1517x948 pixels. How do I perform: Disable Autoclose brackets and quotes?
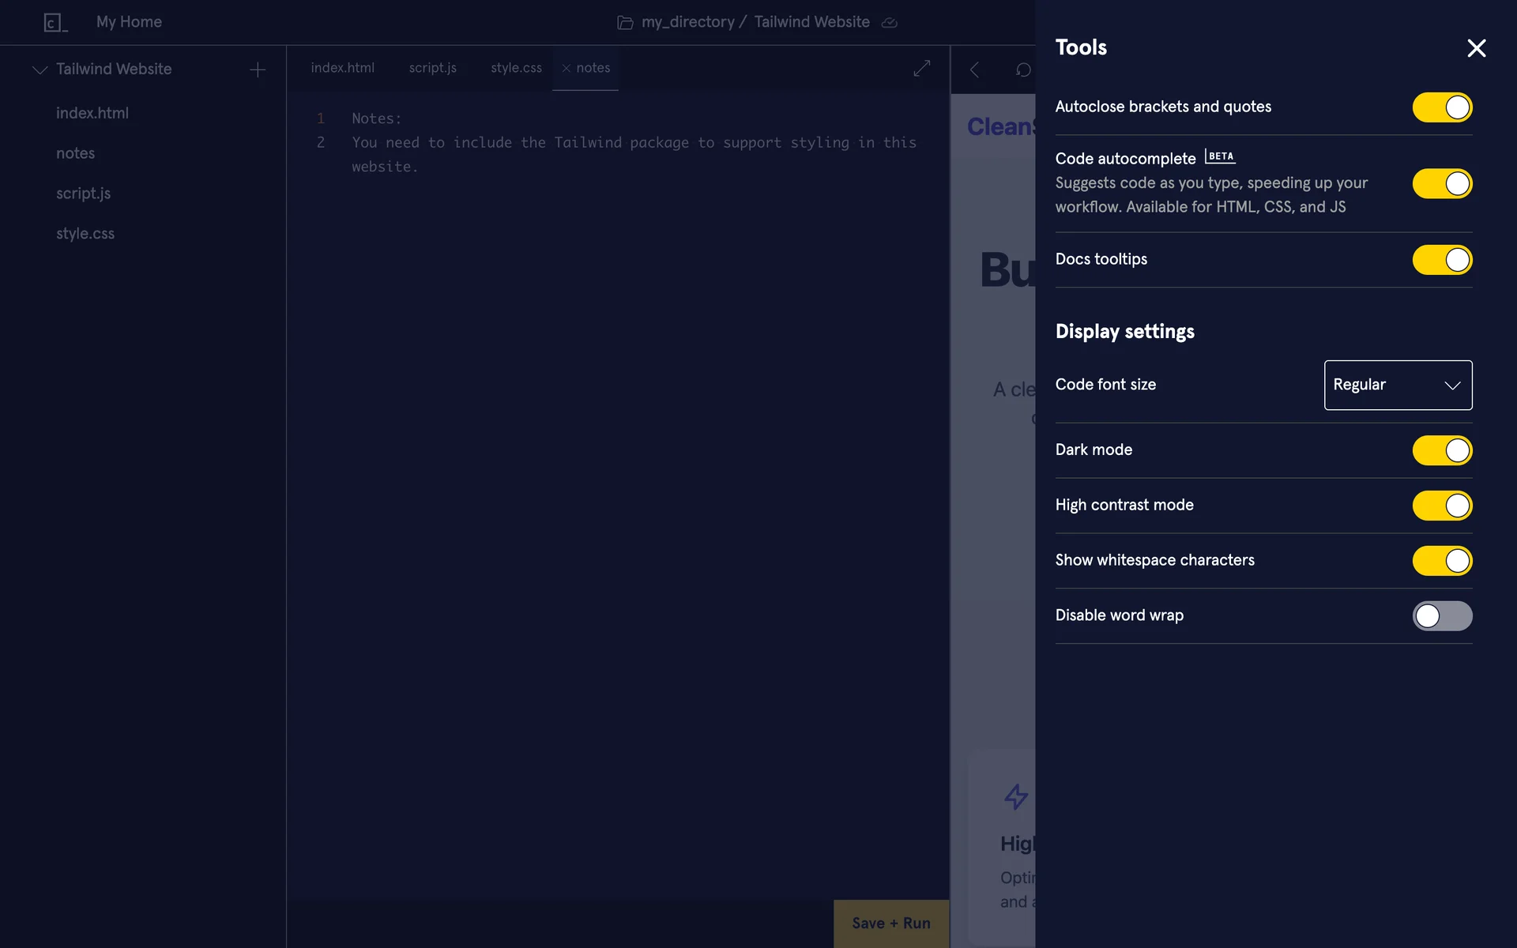1442,107
